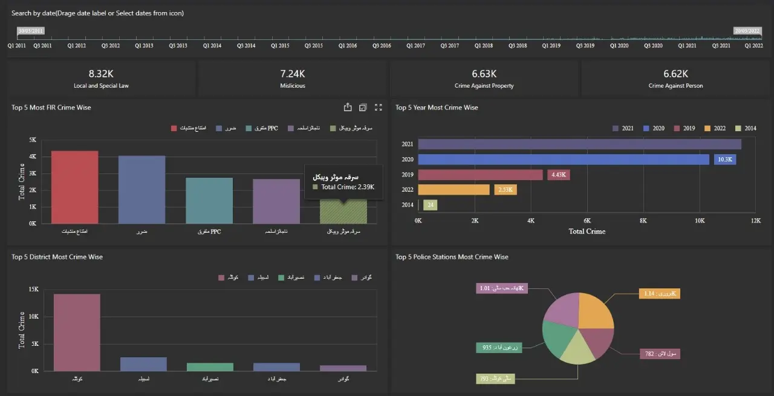
Task: Click the 4.43K label on 2019 bar
Action: [558, 175]
